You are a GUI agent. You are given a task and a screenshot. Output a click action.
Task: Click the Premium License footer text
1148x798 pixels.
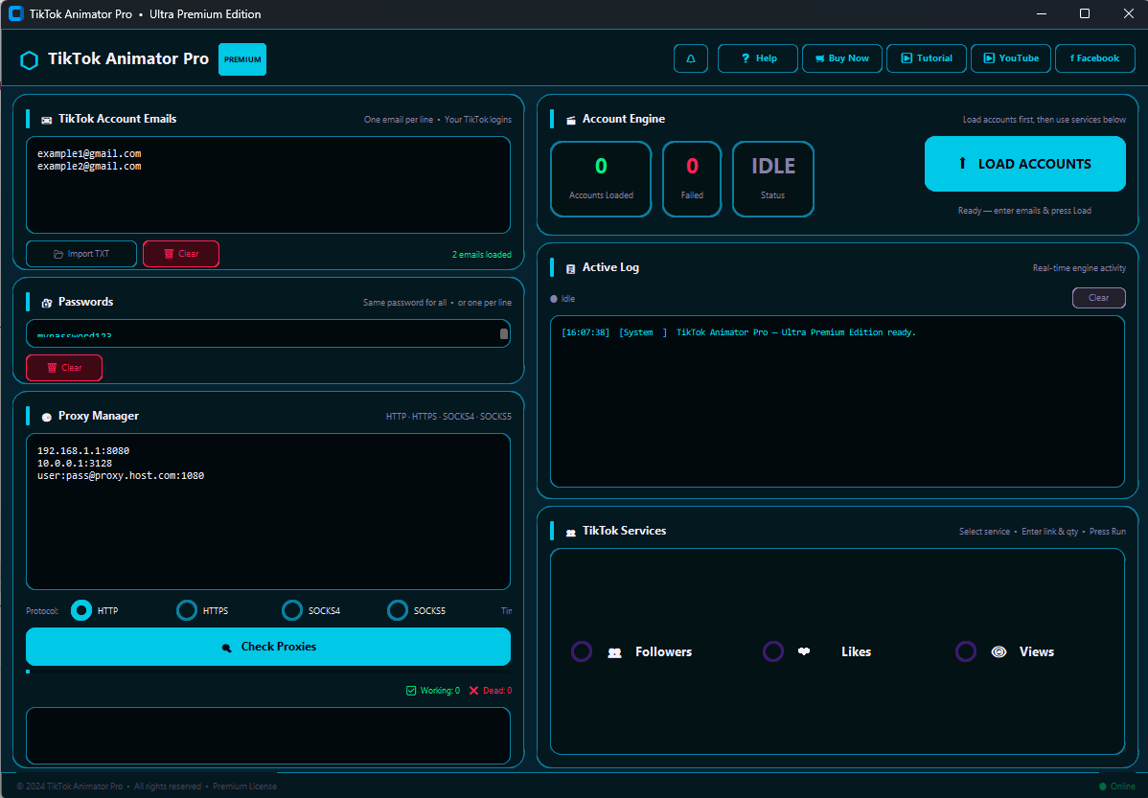(x=244, y=787)
